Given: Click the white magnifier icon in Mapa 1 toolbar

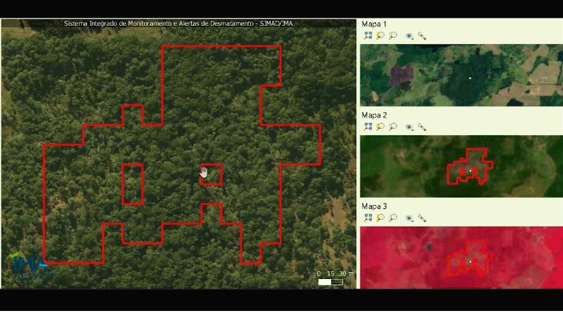Looking at the screenshot, I should [x=393, y=36].
